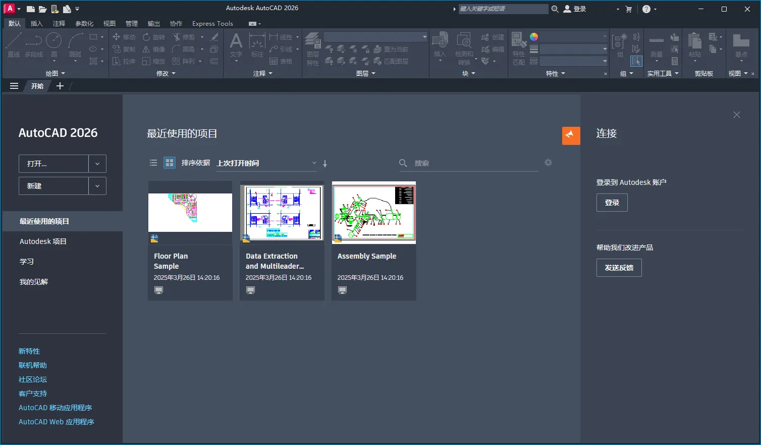Click the shopping cart icon in title bar
The height and width of the screenshot is (445, 761).
coord(628,9)
